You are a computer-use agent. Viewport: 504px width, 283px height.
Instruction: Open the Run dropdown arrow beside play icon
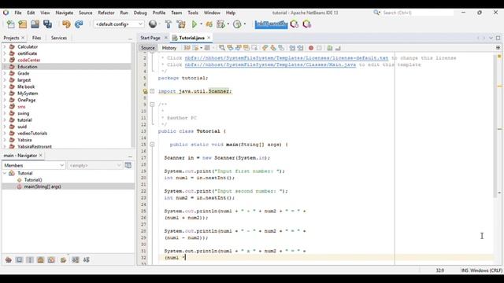pos(202,24)
